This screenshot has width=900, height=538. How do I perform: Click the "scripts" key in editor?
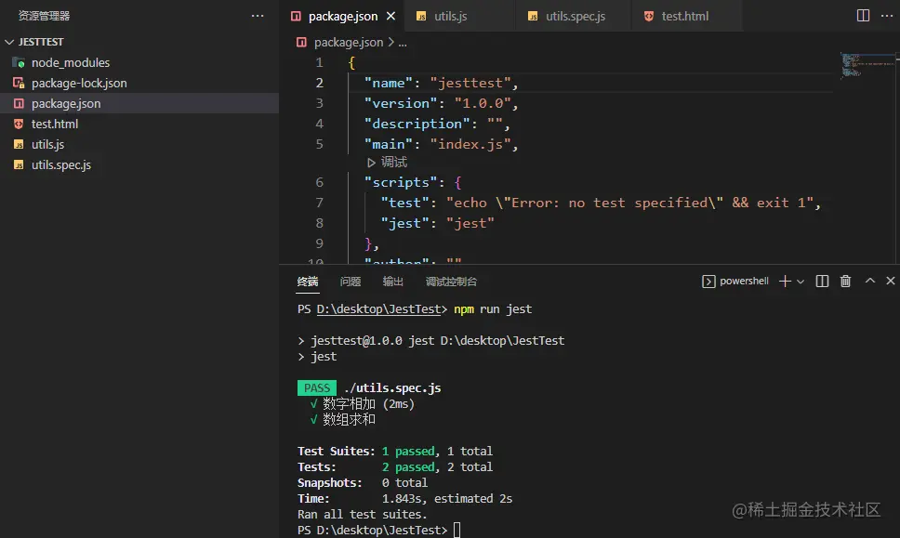point(401,182)
